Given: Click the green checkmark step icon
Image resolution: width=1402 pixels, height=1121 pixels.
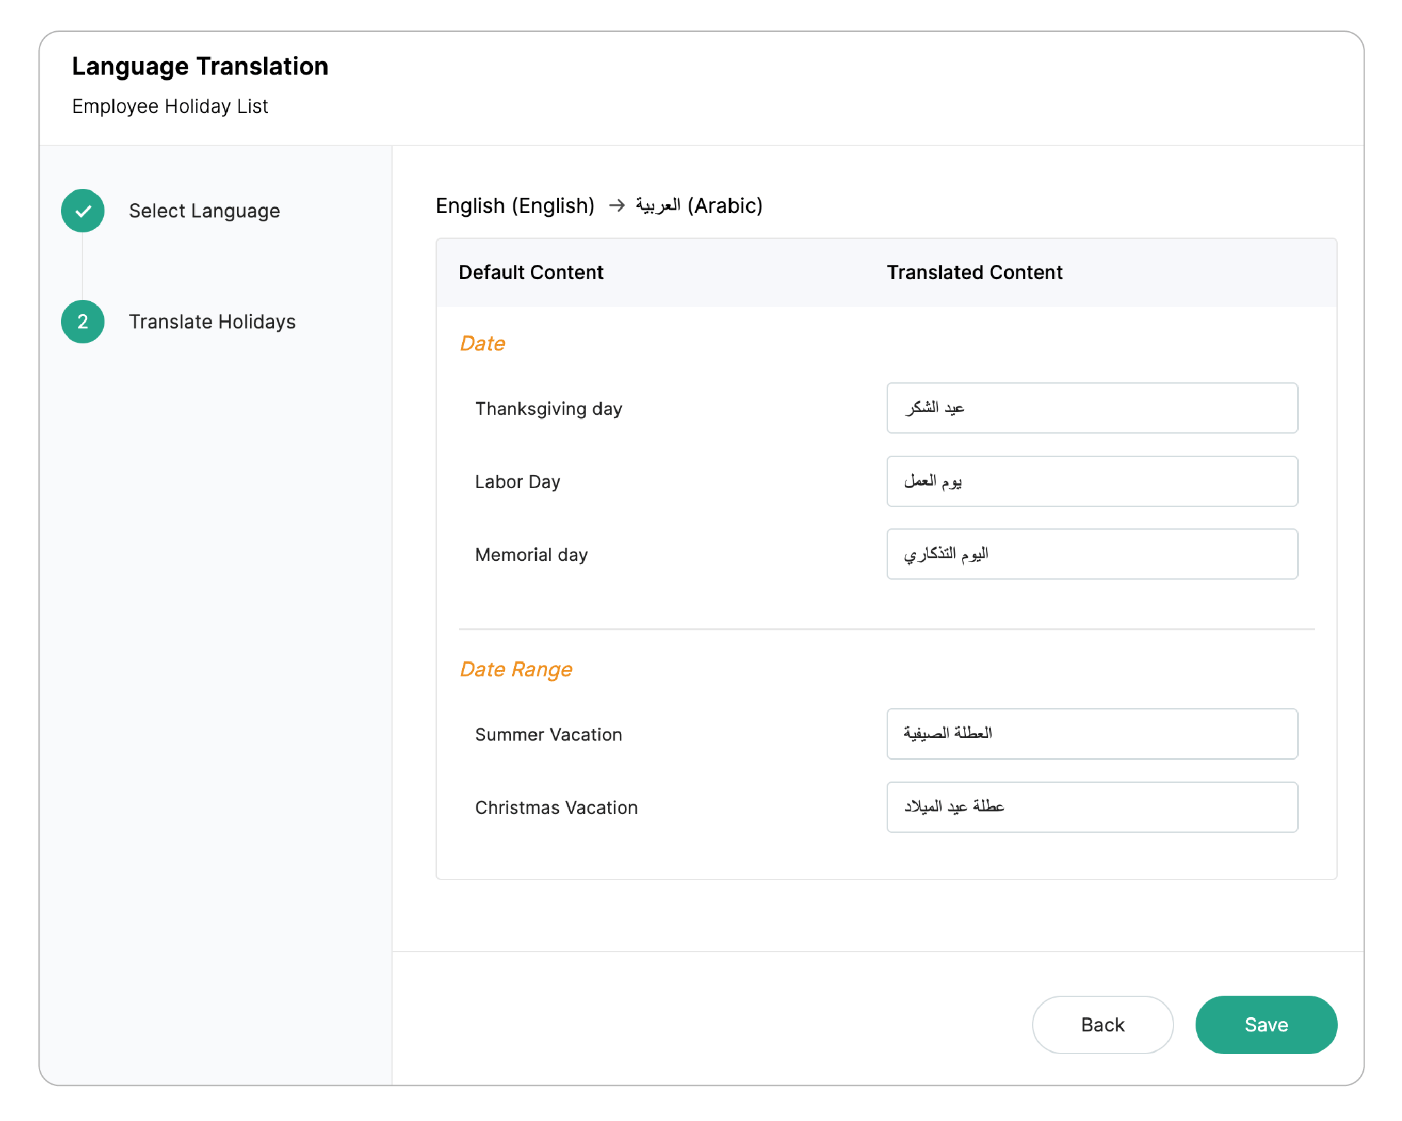Looking at the screenshot, I should coord(82,211).
